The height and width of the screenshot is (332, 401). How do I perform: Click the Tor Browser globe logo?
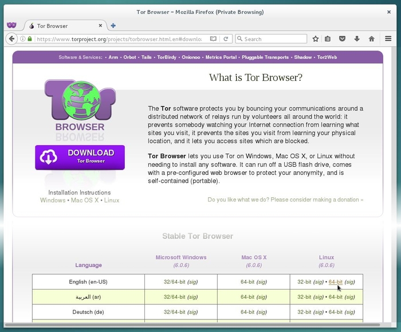click(80, 100)
